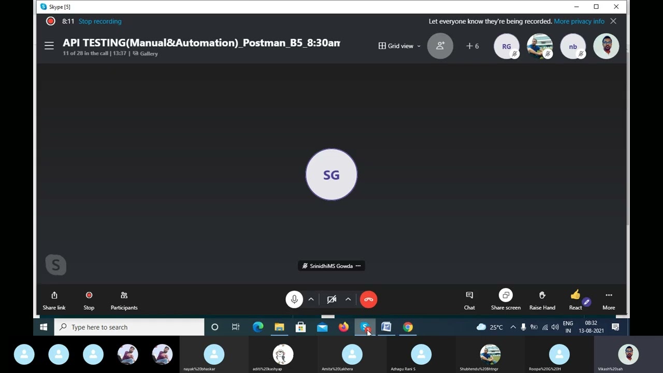Open Word from the taskbar
The image size is (663, 373).
(386, 327)
